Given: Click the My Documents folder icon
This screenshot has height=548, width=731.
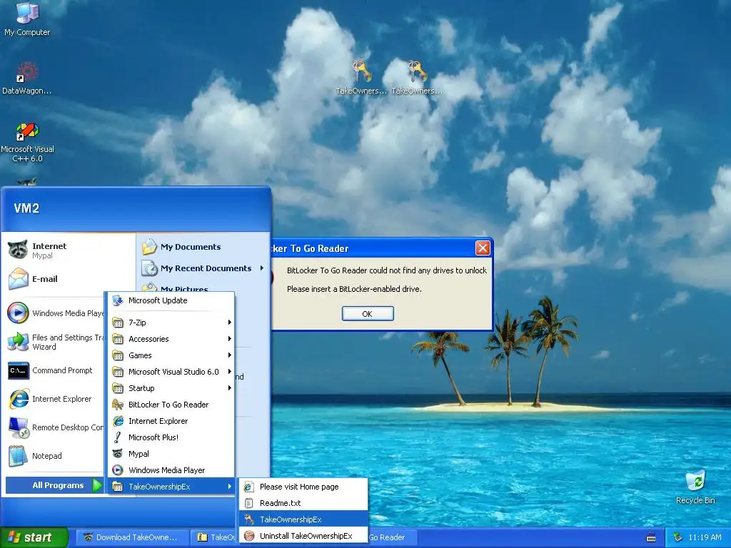Looking at the screenshot, I should [150, 246].
